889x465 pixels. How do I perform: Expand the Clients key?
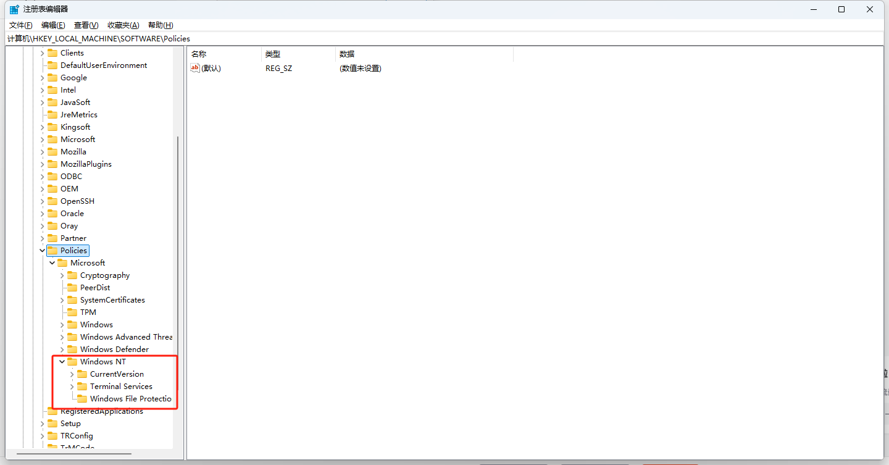pyautogui.click(x=42, y=53)
